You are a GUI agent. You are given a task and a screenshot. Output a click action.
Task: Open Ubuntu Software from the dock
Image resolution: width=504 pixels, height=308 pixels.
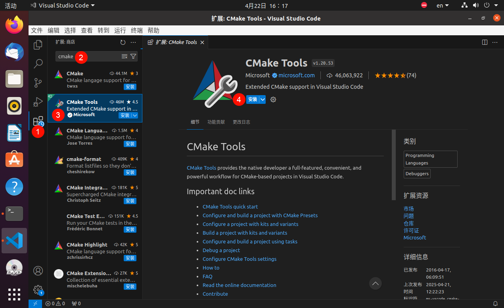(14, 159)
